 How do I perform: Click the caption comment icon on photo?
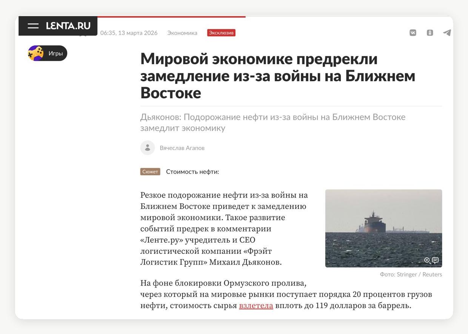(435, 260)
